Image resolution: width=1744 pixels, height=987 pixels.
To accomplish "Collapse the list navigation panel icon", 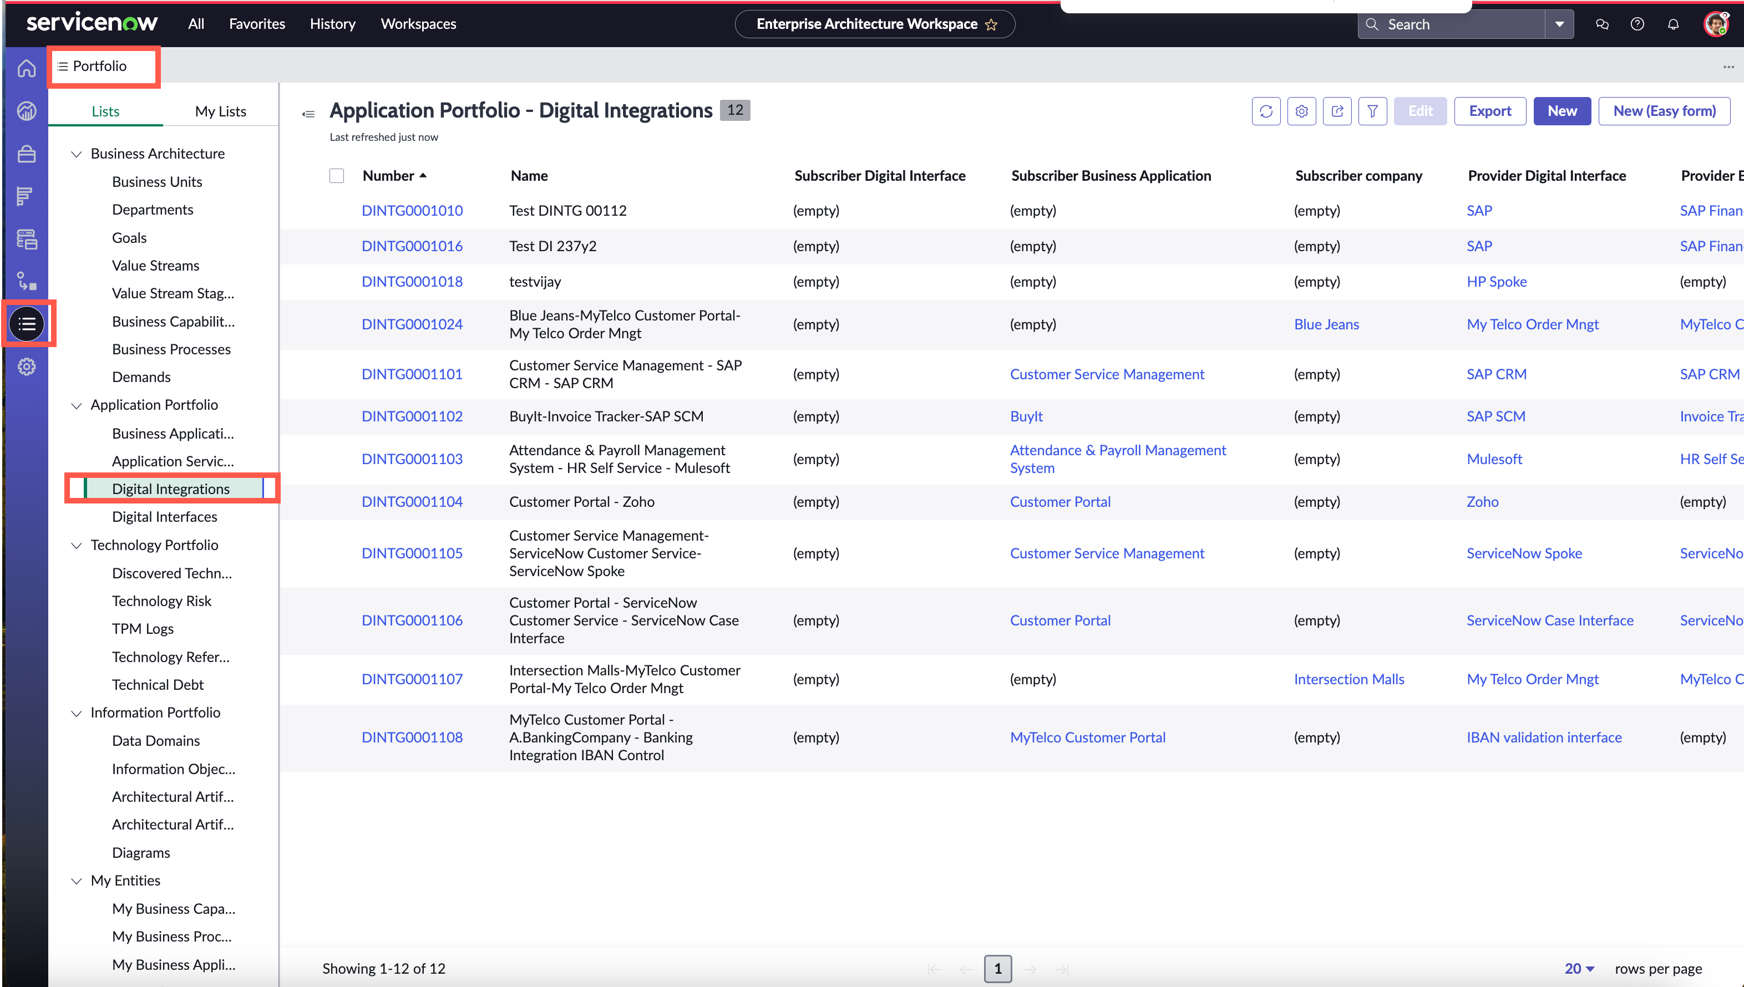I will [308, 114].
